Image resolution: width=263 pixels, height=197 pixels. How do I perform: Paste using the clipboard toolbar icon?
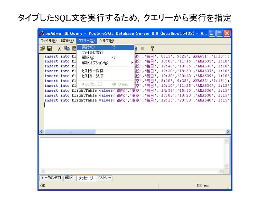pos(74,48)
